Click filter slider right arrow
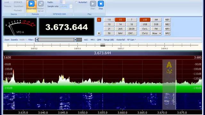 pyautogui.click(x=75, y=40)
